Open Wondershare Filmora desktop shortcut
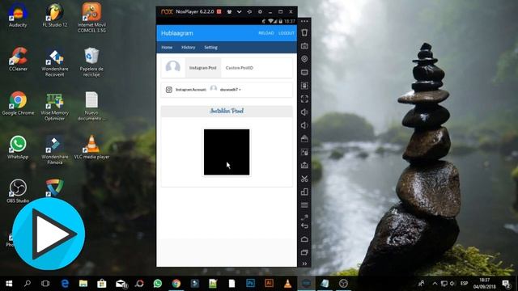The image size is (518, 291). pos(55,150)
